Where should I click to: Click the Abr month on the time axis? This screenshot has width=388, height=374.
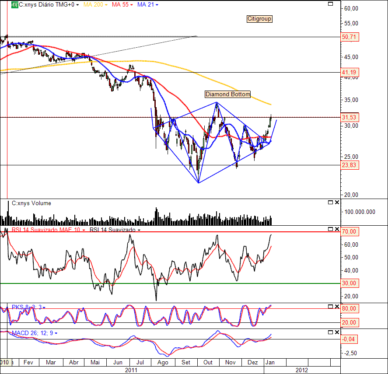tap(73, 362)
